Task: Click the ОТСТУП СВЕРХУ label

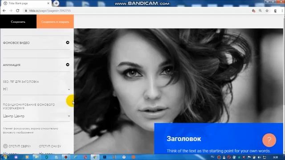Action: (20, 146)
